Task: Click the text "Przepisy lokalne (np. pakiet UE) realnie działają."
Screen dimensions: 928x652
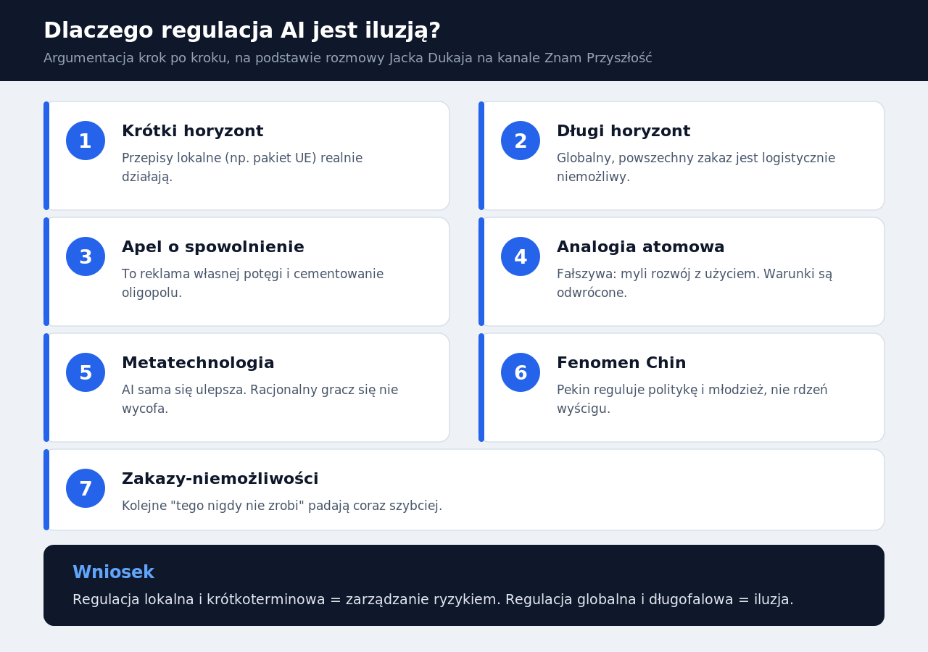Action: pos(242,167)
